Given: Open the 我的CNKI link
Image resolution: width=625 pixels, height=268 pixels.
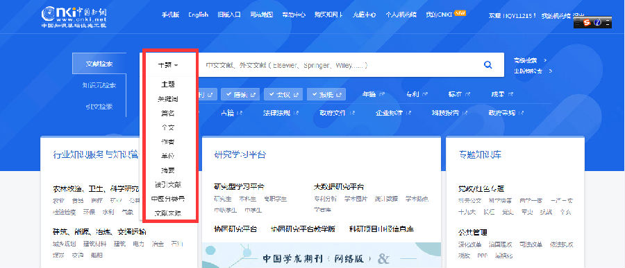Looking at the screenshot, I should pyautogui.click(x=439, y=15).
